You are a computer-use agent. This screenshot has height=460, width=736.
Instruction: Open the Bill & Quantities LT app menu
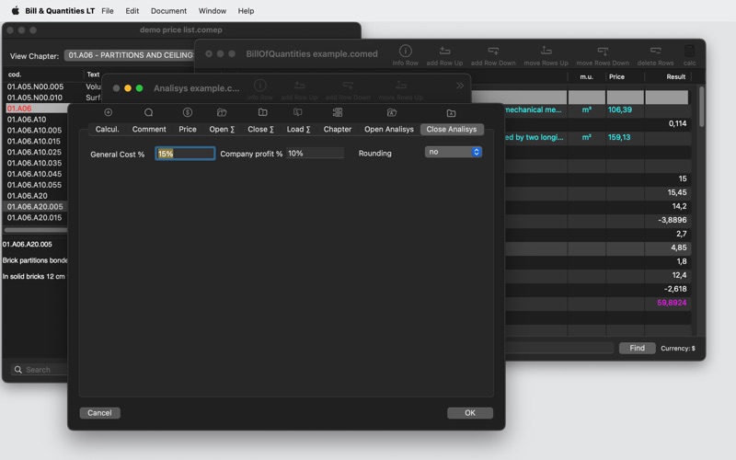click(x=60, y=11)
